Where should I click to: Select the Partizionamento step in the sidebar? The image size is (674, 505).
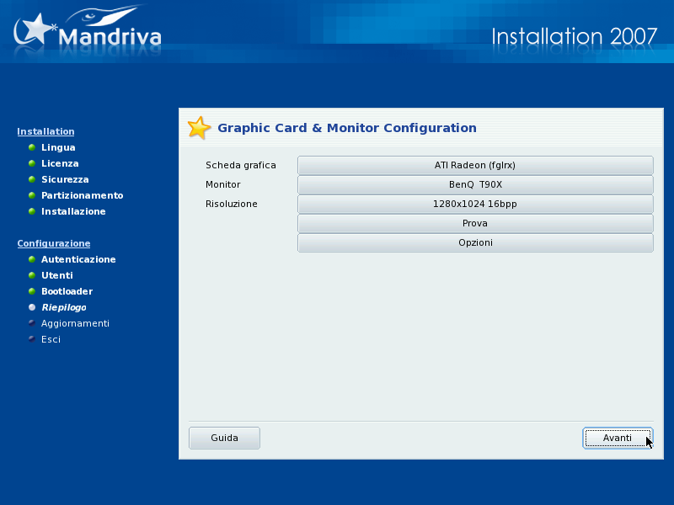click(82, 195)
